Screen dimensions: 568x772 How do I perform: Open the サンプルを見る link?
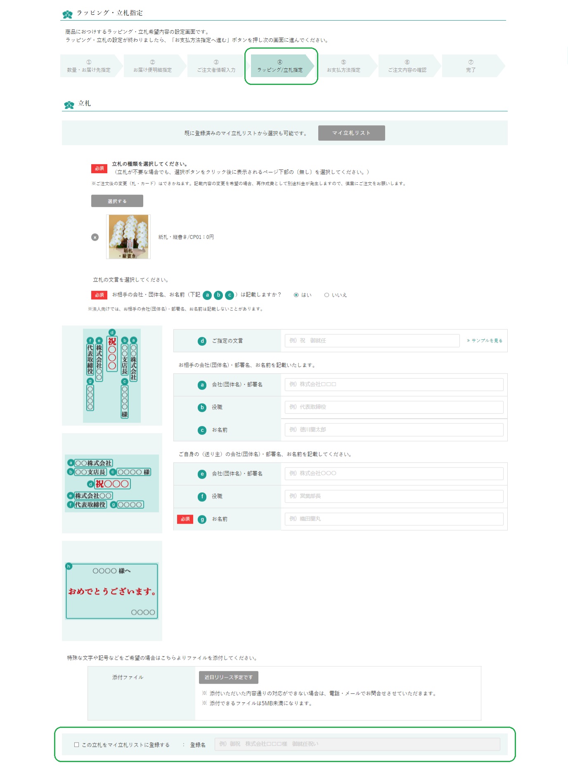(485, 341)
